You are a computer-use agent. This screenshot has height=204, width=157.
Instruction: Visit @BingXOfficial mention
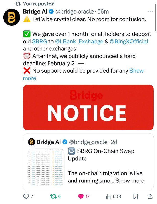[129, 41]
